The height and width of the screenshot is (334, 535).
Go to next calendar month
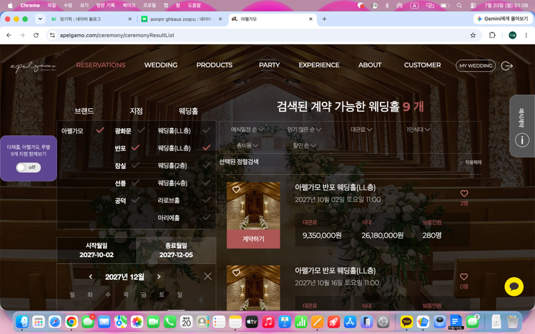coord(158,277)
